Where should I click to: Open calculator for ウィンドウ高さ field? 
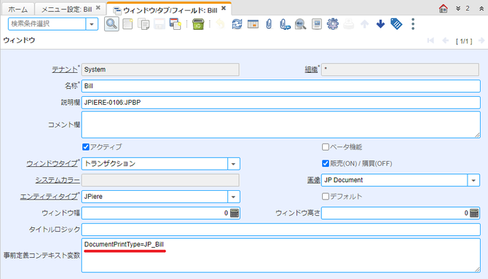point(474,213)
